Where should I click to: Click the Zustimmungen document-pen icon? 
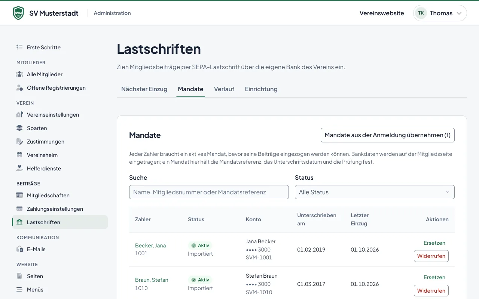coord(19,142)
